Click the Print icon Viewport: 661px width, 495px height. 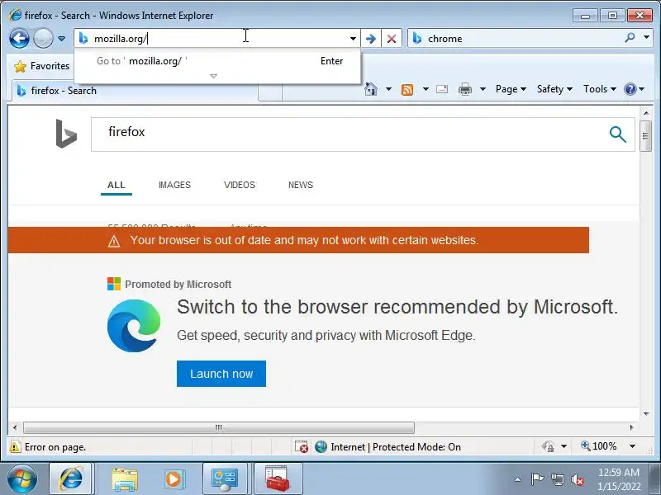click(x=465, y=89)
